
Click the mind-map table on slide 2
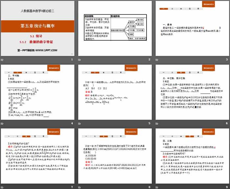115,28
